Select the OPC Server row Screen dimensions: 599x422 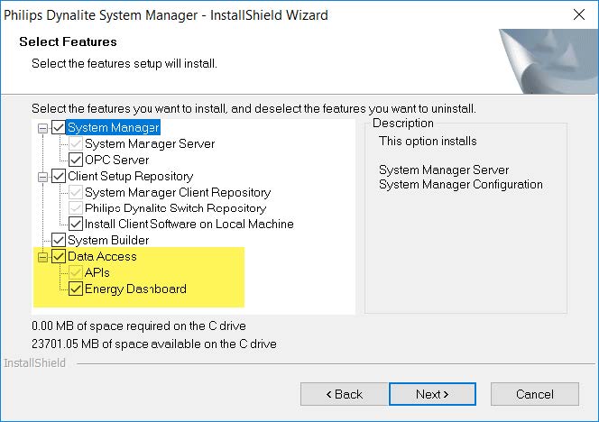117,160
